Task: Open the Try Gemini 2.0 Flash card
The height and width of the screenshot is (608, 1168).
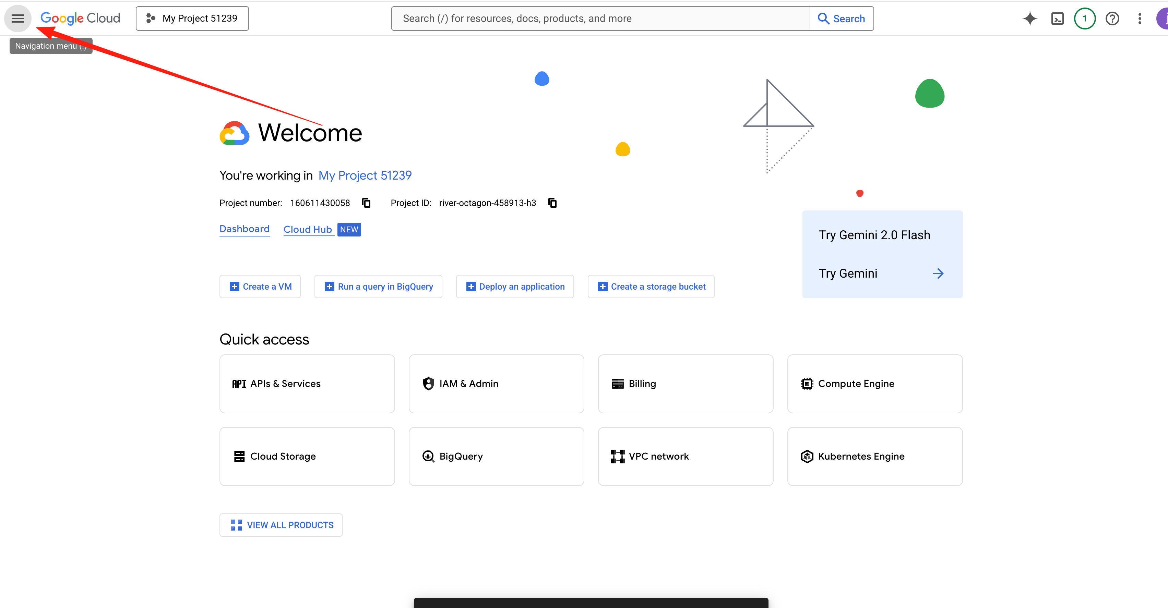Action: pyautogui.click(x=882, y=254)
